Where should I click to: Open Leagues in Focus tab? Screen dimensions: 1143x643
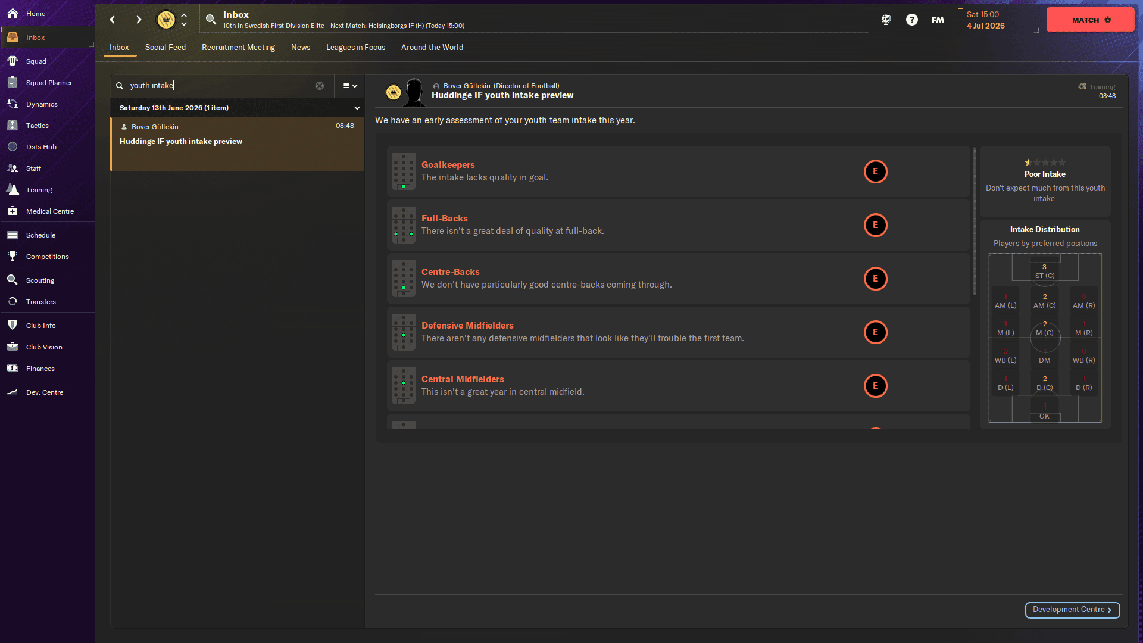pos(355,48)
